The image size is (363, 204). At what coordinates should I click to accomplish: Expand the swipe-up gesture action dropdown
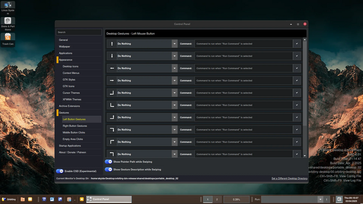(x=175, y=43)
